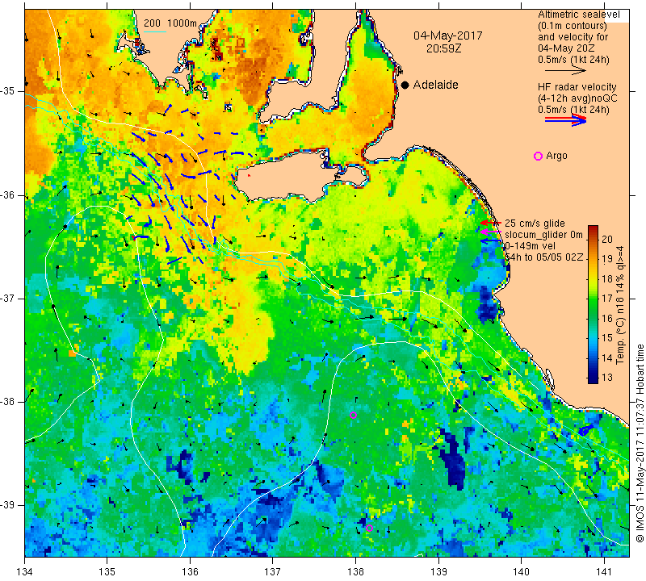Viewport: 646px width, 581px height.
Task: Click the temperature colorbar at 20 degrees
Action: point(593,239)
